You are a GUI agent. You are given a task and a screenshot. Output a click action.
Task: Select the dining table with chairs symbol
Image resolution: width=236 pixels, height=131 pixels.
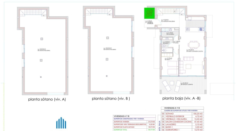(x=194, y=45)
